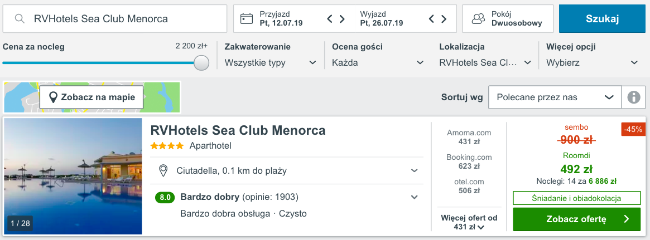Expand the Ciutadella location details row

(287, 170)
